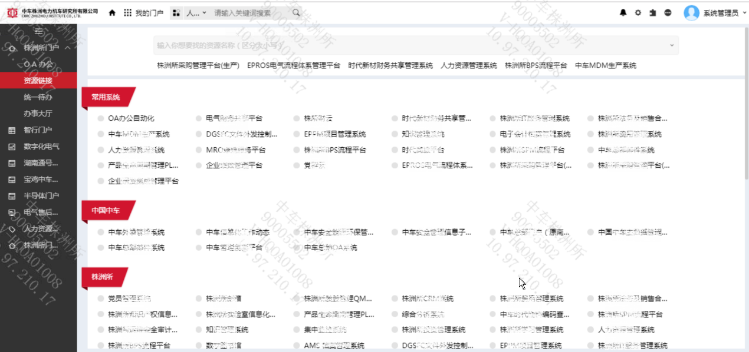
Task: Click the tag icon beside 人力资源
Action: (12, 229)
